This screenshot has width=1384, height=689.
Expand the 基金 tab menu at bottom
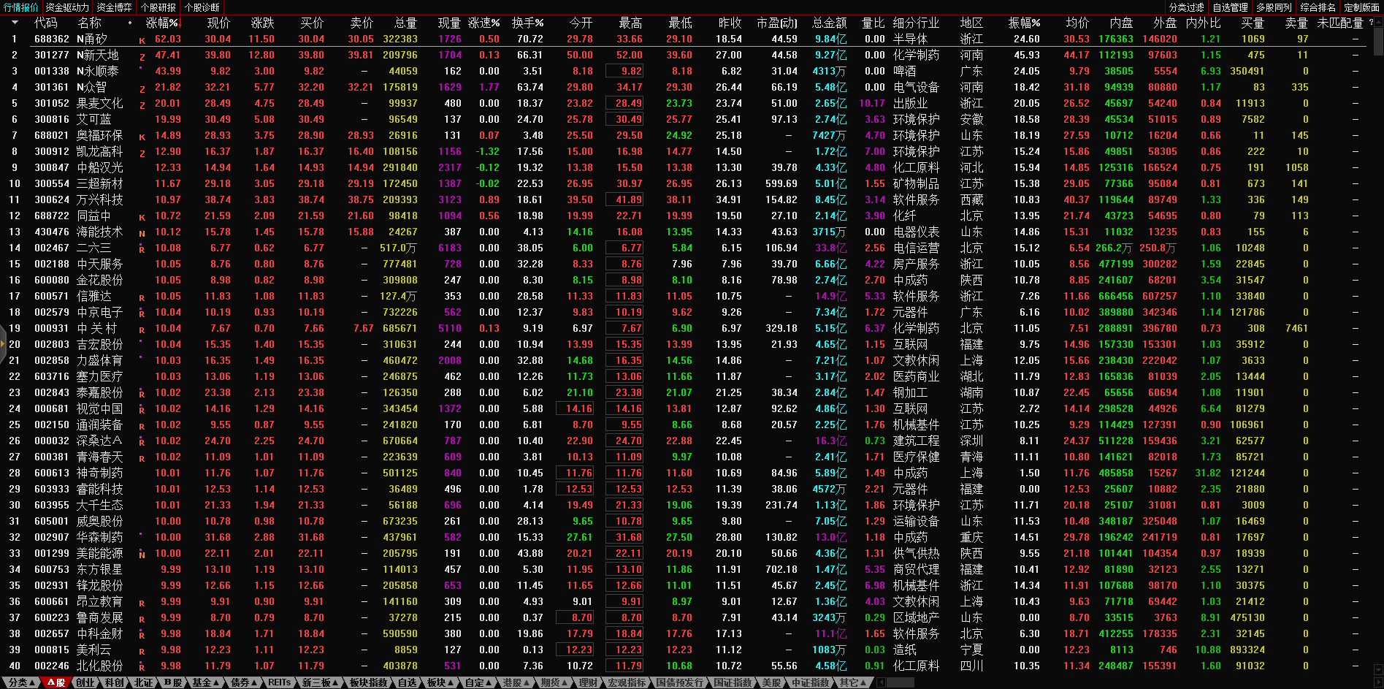[x=205, y=682]
